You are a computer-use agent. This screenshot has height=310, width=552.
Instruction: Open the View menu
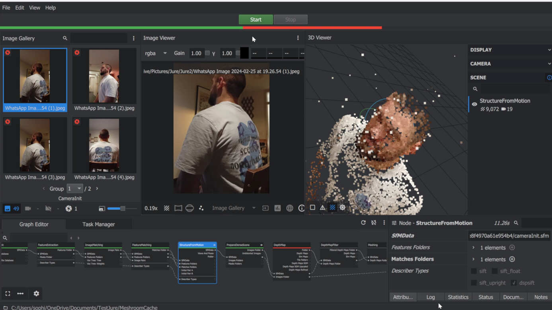point(35,8)
